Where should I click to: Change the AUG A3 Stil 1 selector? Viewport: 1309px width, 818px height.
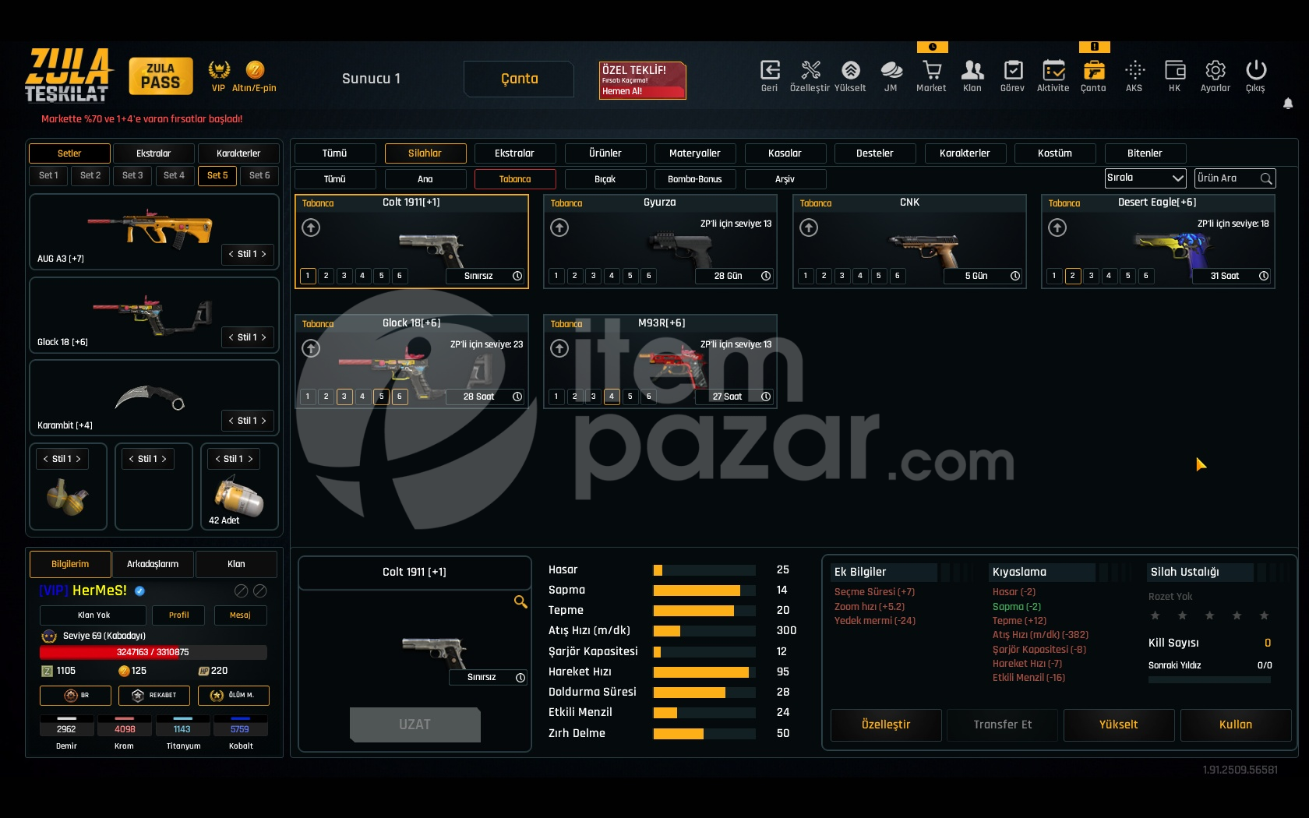[247, 254]
